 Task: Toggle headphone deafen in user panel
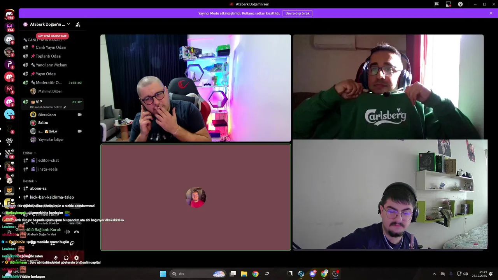(x=66, y=258)
